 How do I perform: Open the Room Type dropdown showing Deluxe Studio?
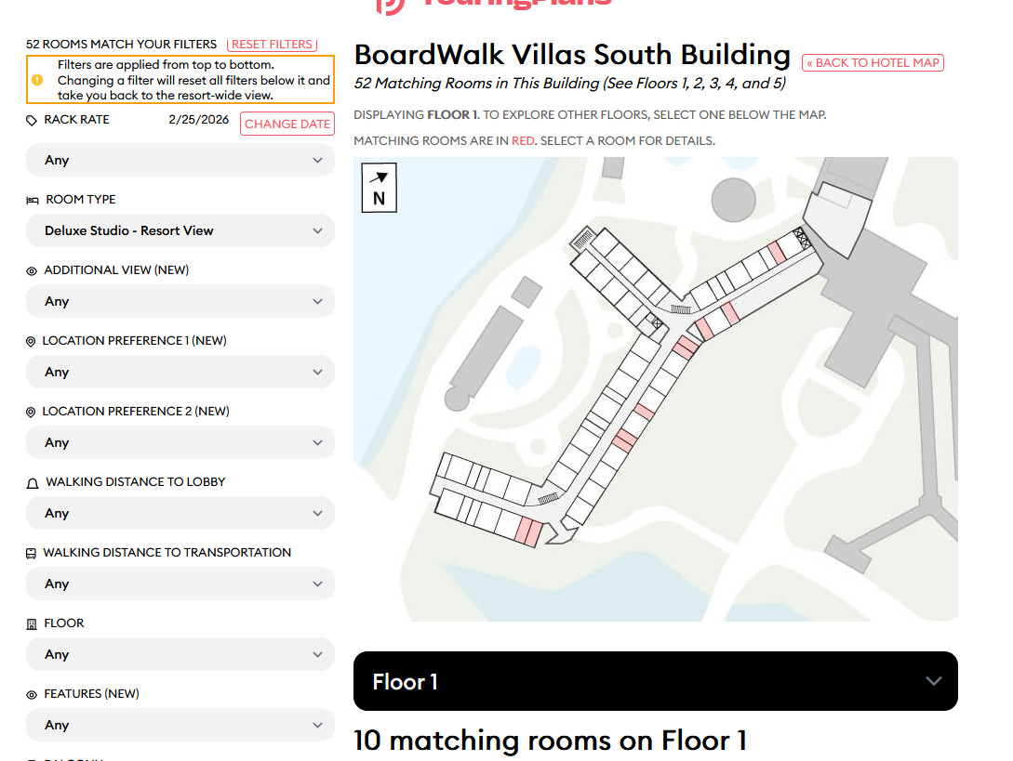(x=180, y=230)
